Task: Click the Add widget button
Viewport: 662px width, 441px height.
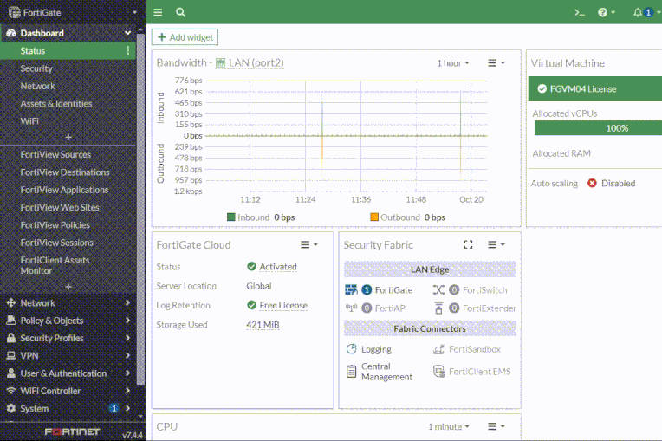Action: click(x=185, y=37)
